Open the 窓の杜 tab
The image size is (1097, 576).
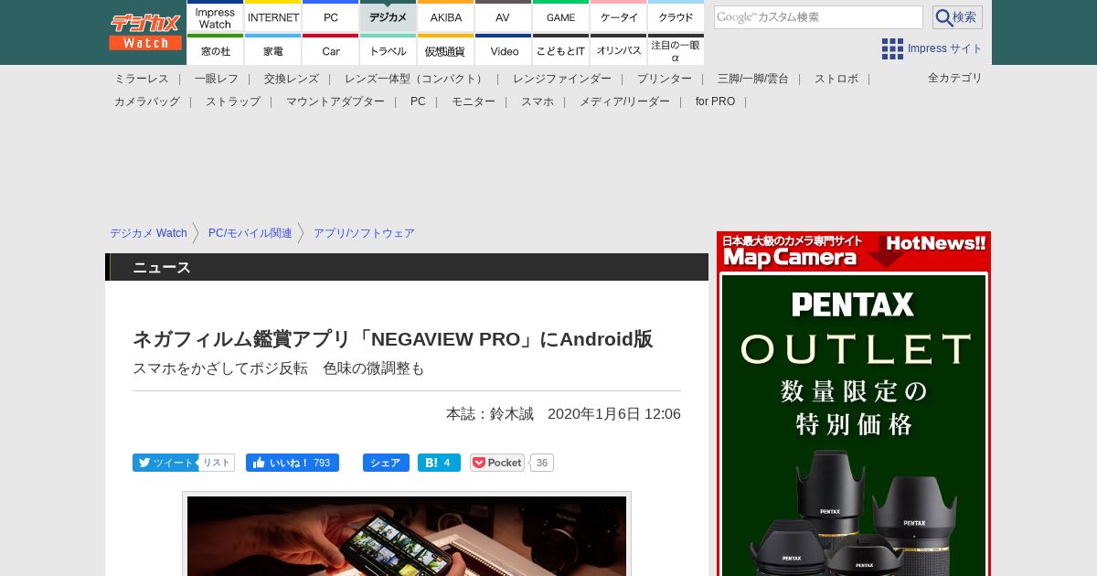coord(216,50)
